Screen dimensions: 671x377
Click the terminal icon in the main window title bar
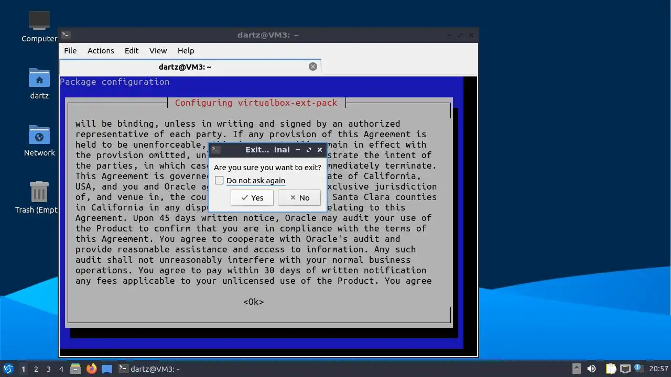66,35
